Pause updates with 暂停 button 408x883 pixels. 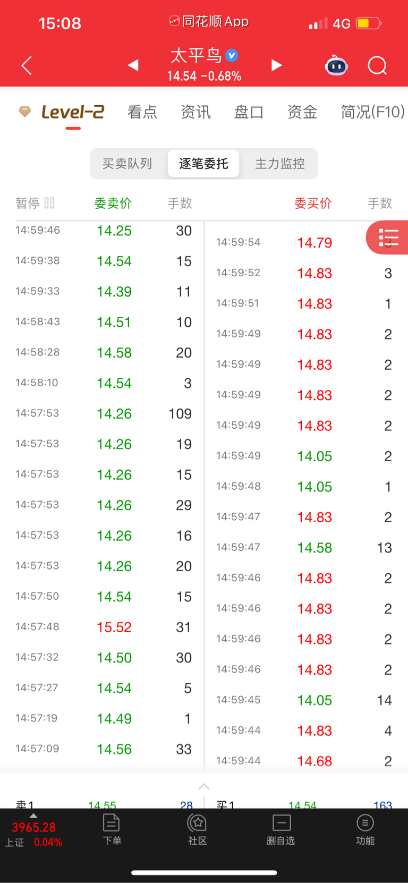(x=35, y=203)
